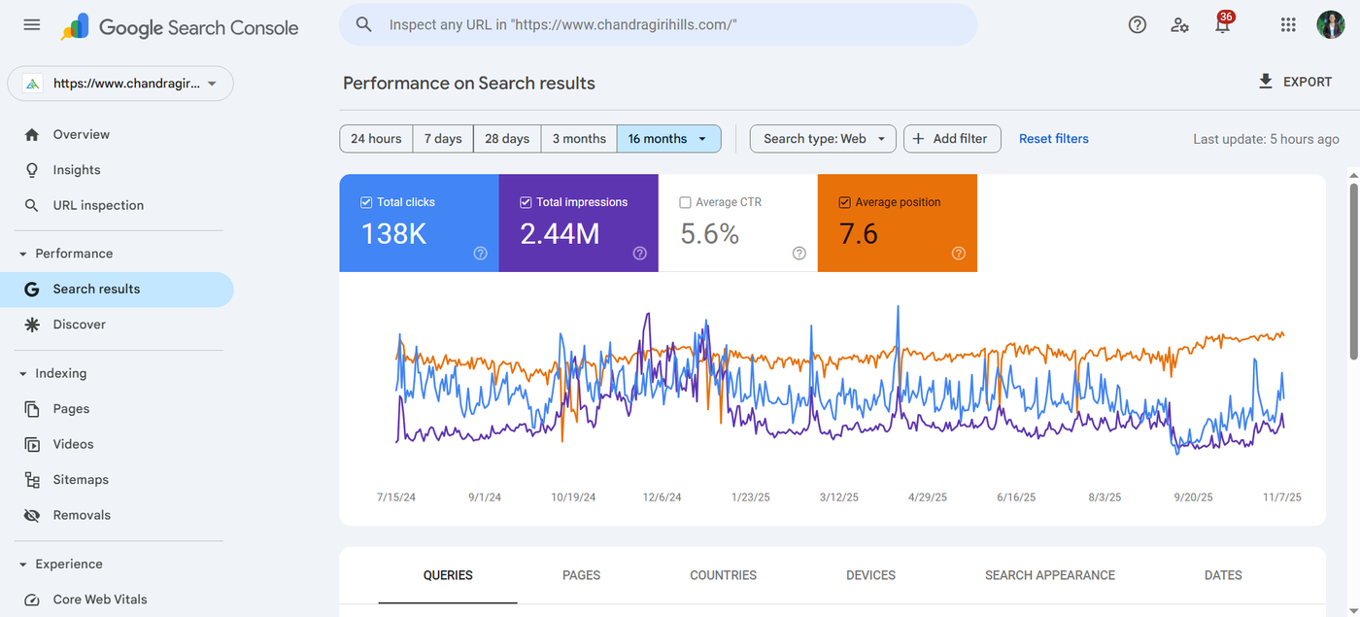Select the 3 months date range

point(579,139)
